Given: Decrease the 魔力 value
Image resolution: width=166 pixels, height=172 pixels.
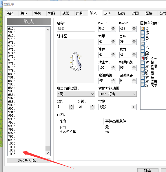Looking at the screenshot, I should pyautogui.click(x=134, y=56).
